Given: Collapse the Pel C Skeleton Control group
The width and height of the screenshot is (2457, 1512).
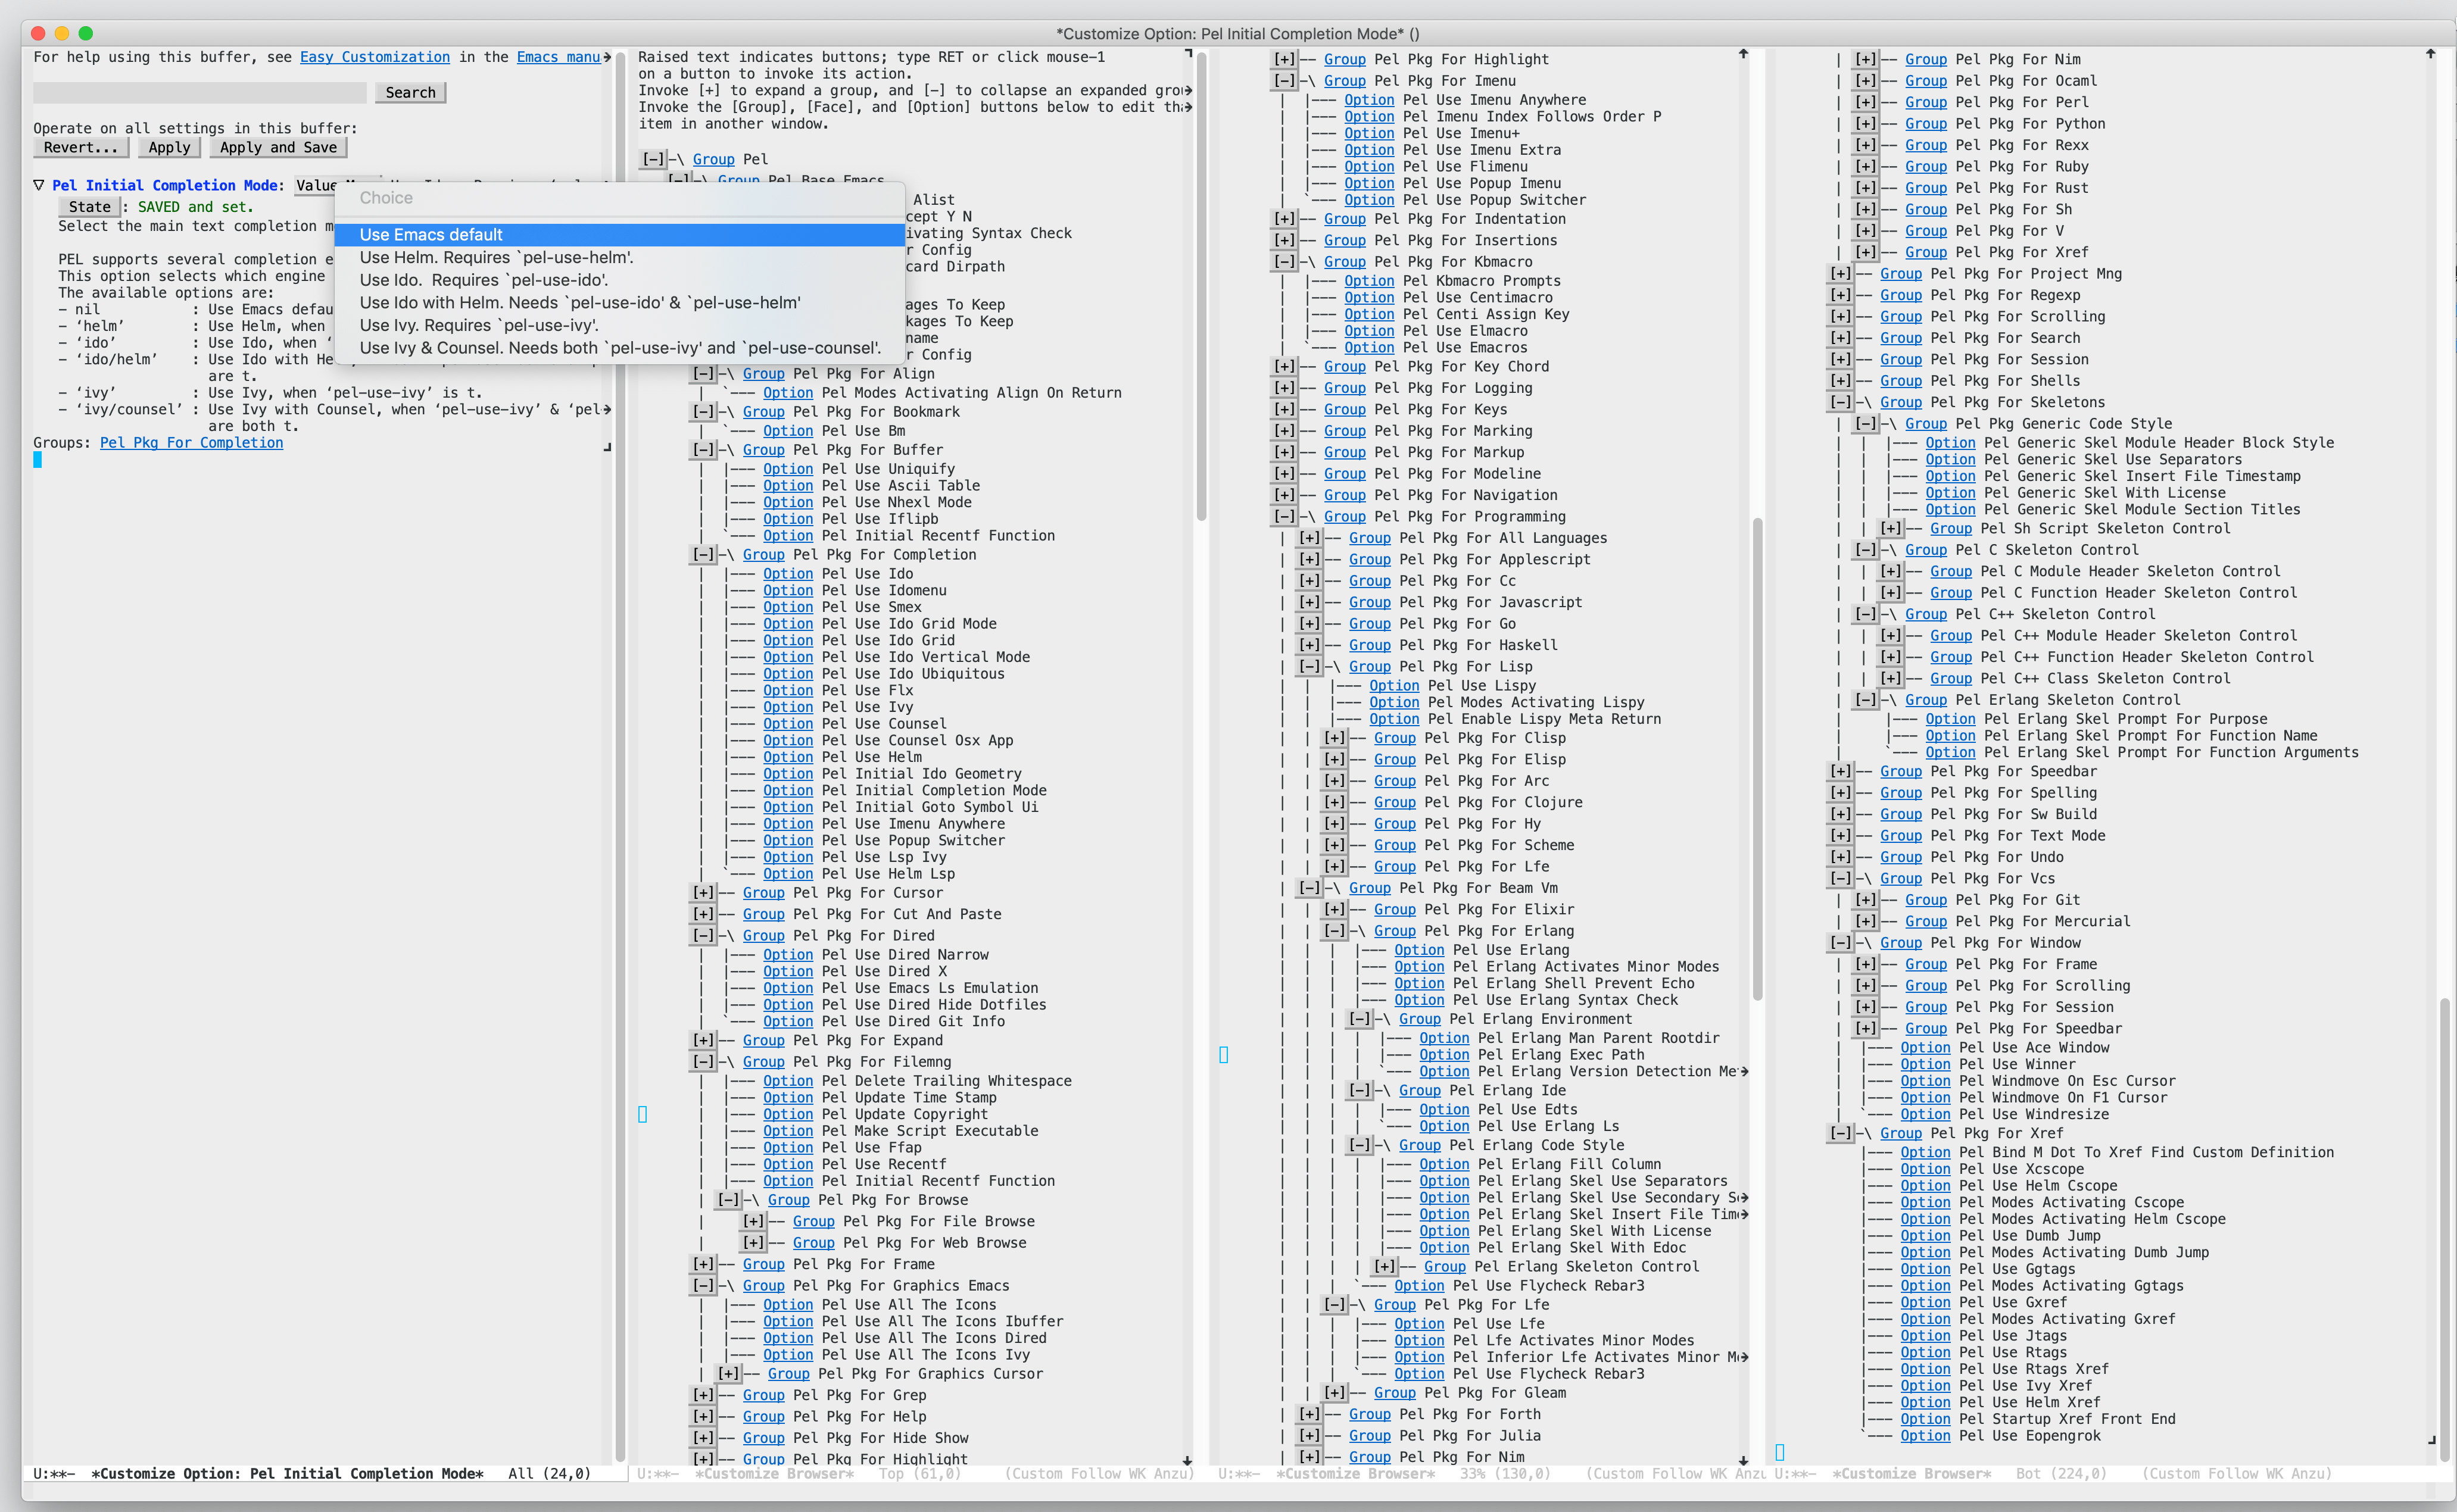Looking at the screenshot, I should [1866, 550].
